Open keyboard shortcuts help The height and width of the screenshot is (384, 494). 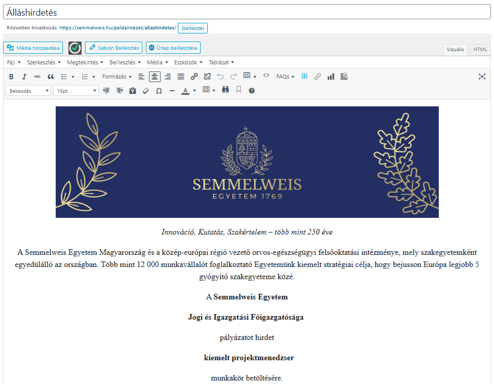[x=251, y=91]
